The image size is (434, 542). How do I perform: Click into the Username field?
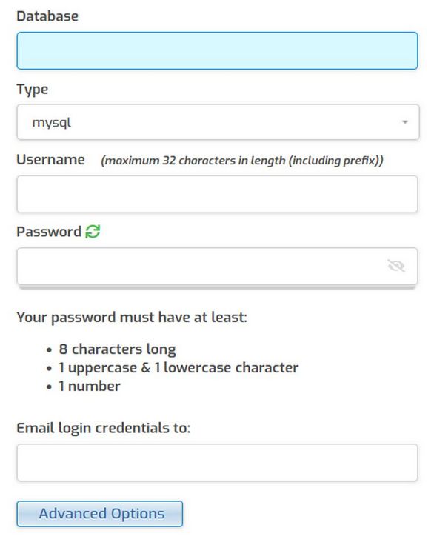[x=217, y=194]
